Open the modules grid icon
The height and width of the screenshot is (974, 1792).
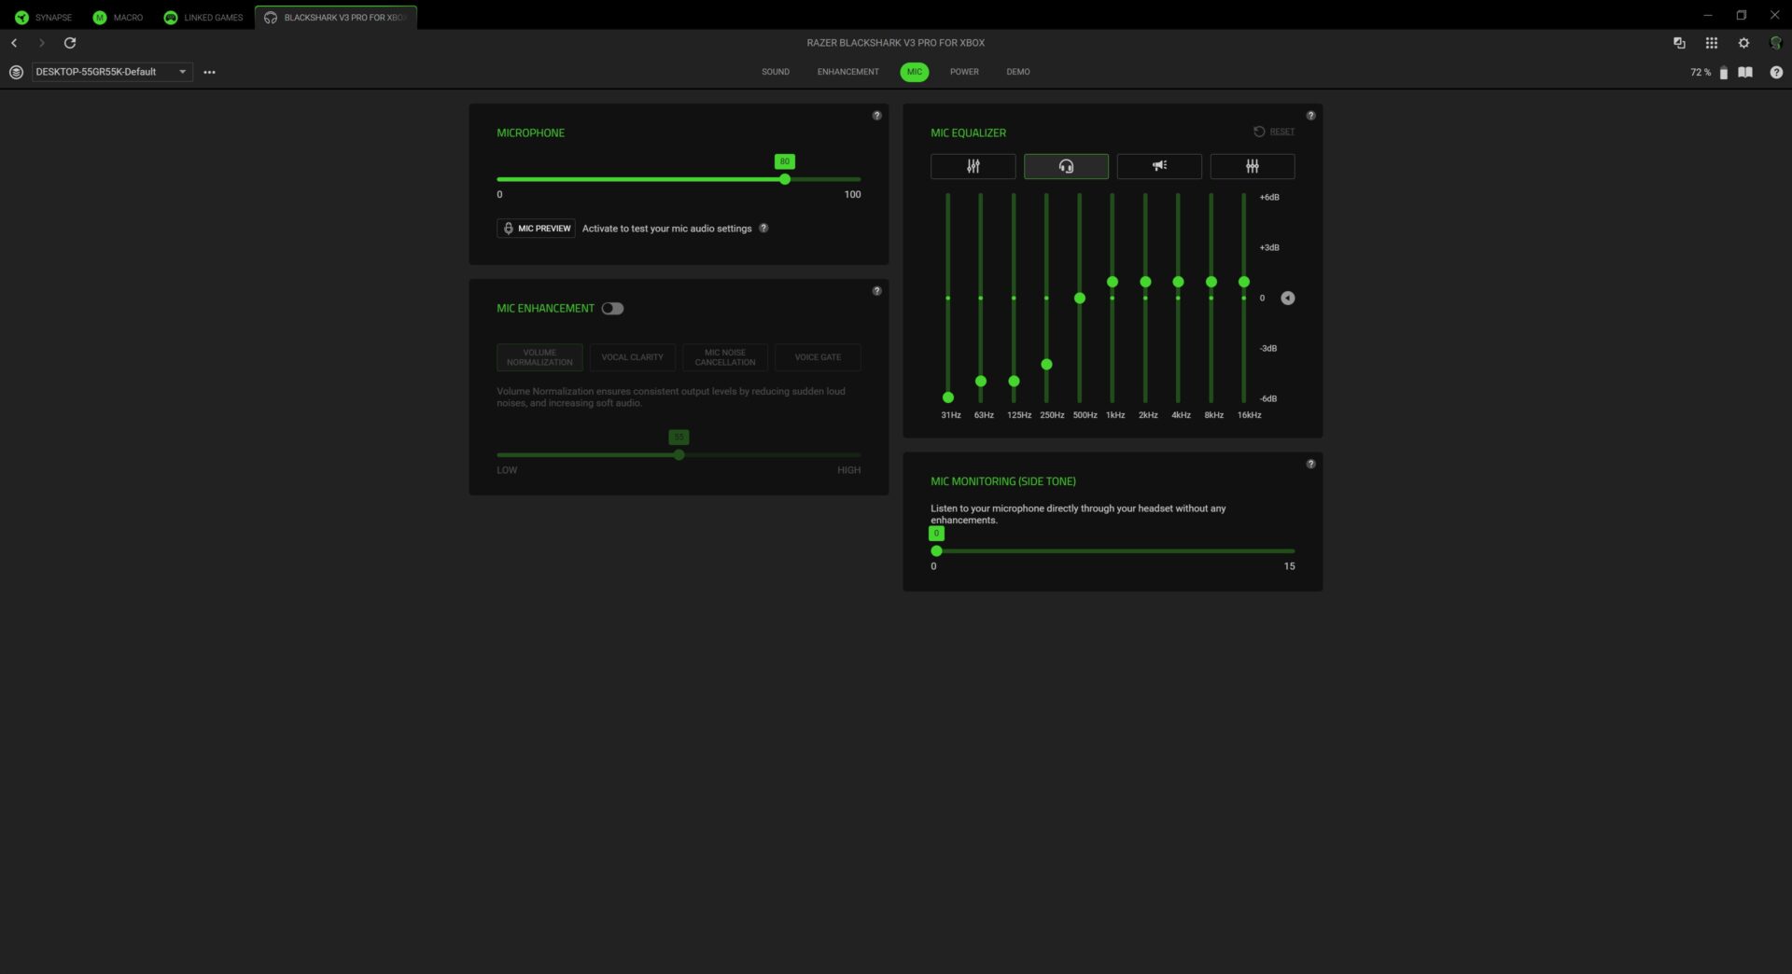(x=1711, y=43)
